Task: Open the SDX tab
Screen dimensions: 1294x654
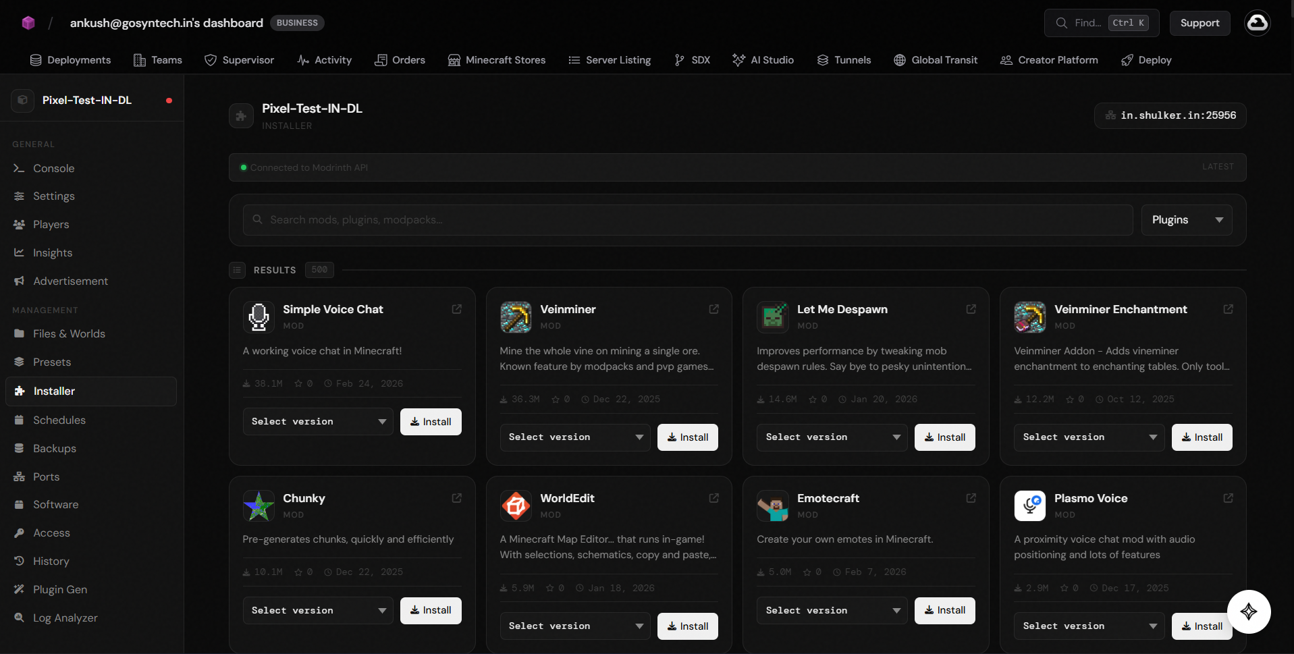Action: 692,60
